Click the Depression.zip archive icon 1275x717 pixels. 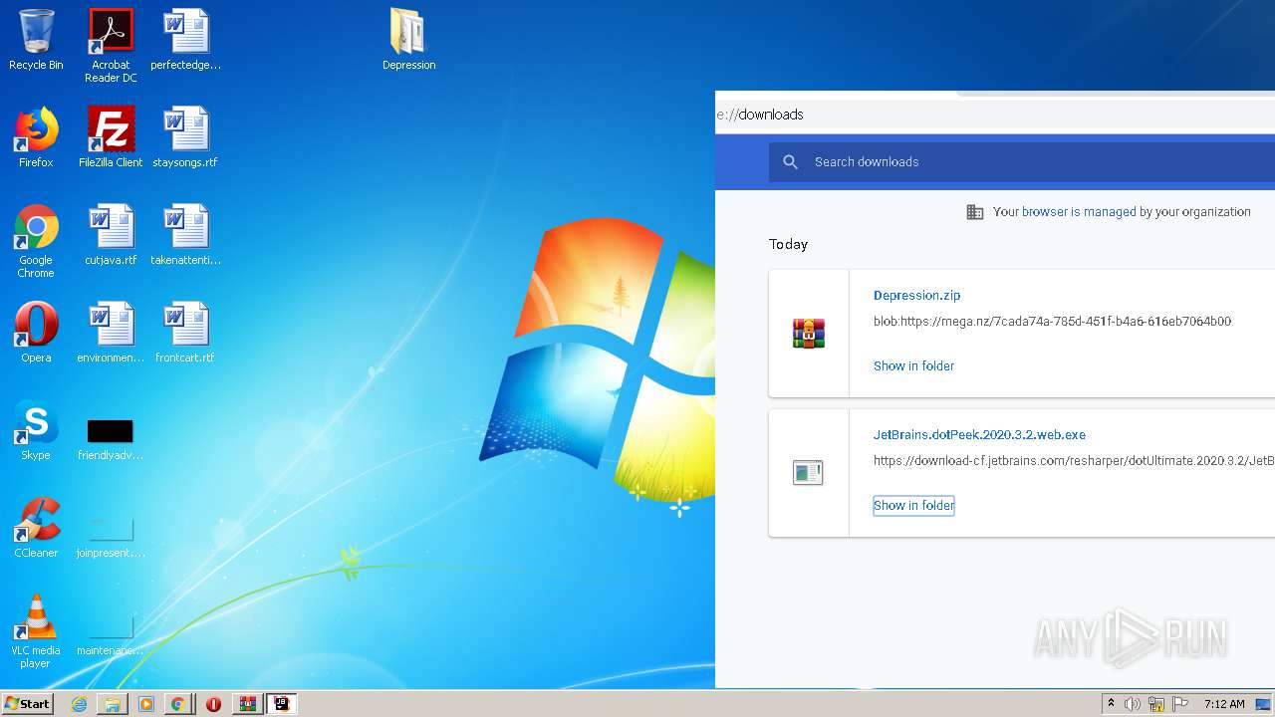809,333
